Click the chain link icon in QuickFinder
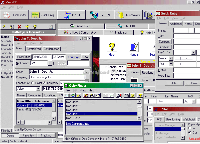This screenshot has height=144, width=200. pos(127,95)
